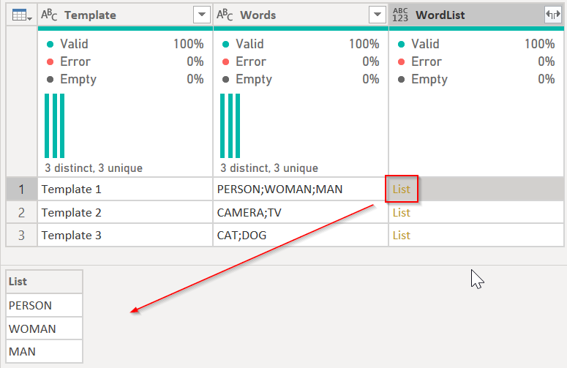Click the Template column quality bar
567x368 pixels.
[x=125, y=29]
